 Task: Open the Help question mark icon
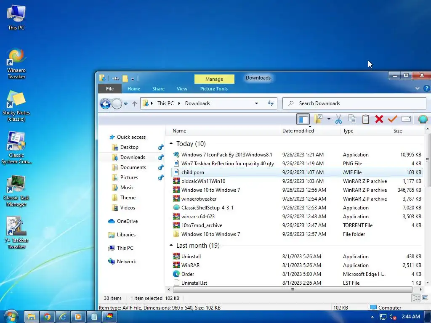[427, 88]
